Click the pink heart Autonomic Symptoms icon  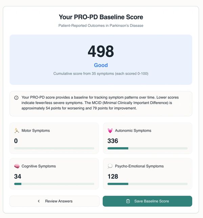[x=110, y=131]
